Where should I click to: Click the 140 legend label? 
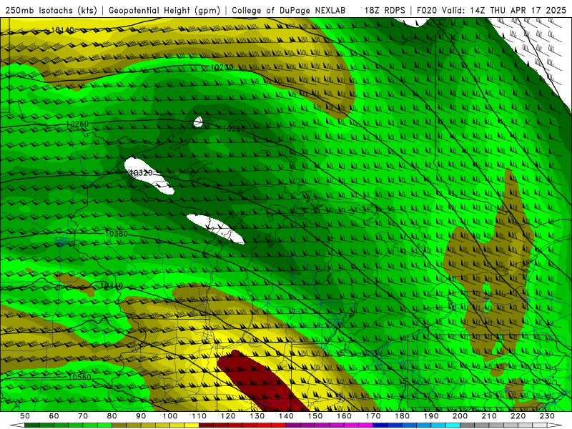pyautogui.click(x=286, y=416)
